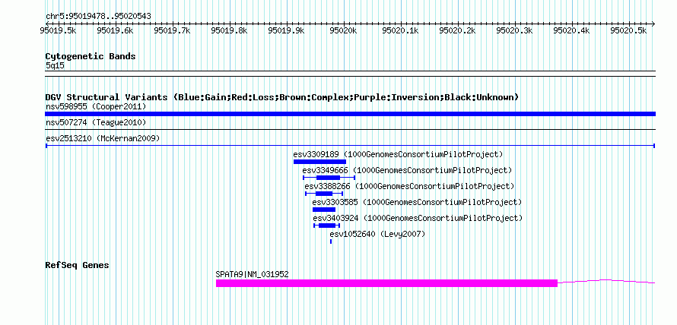677x325 pixels.
Task: Click the chr5:95019478..95020543 region label
Action: [x=98, y=17]
